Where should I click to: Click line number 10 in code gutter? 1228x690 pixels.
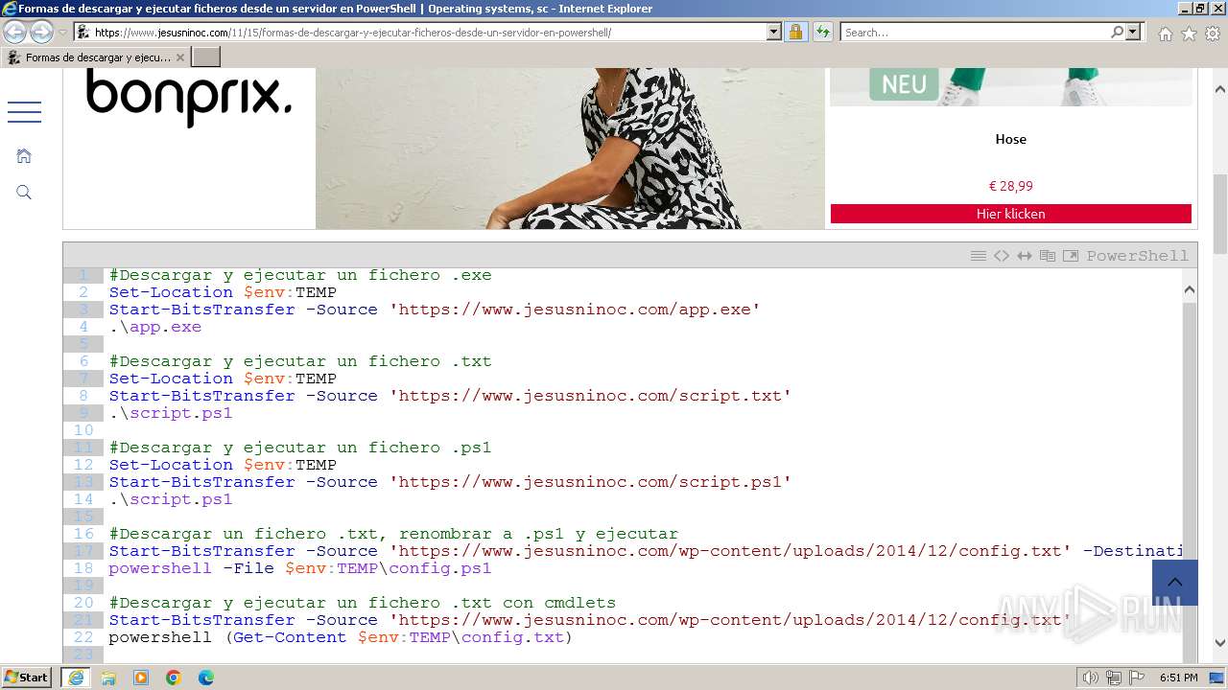click(83, 430)
